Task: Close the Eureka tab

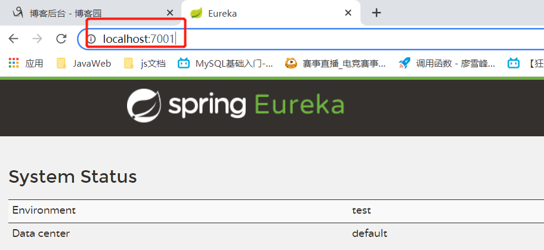Action: 348,13
